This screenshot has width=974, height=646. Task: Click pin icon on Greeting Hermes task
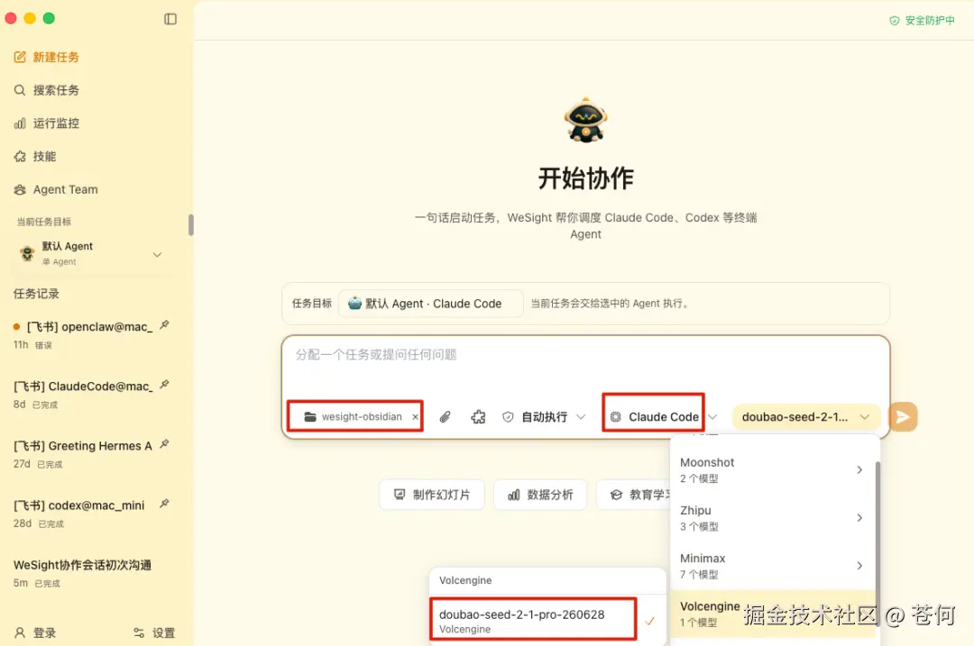[165, 444]
